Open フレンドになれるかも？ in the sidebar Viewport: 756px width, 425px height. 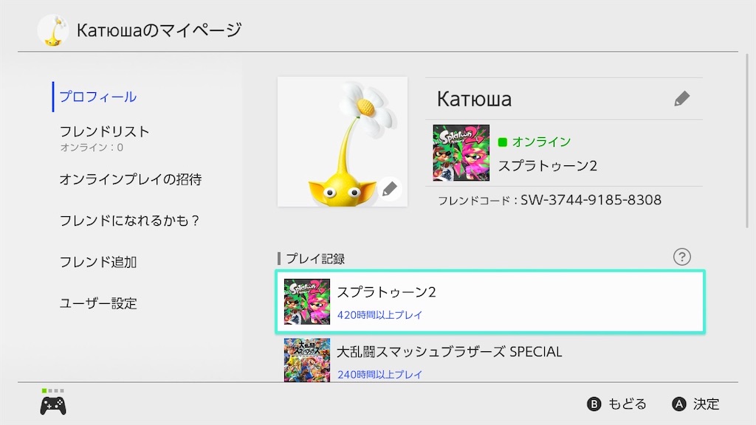pos(129,221)
